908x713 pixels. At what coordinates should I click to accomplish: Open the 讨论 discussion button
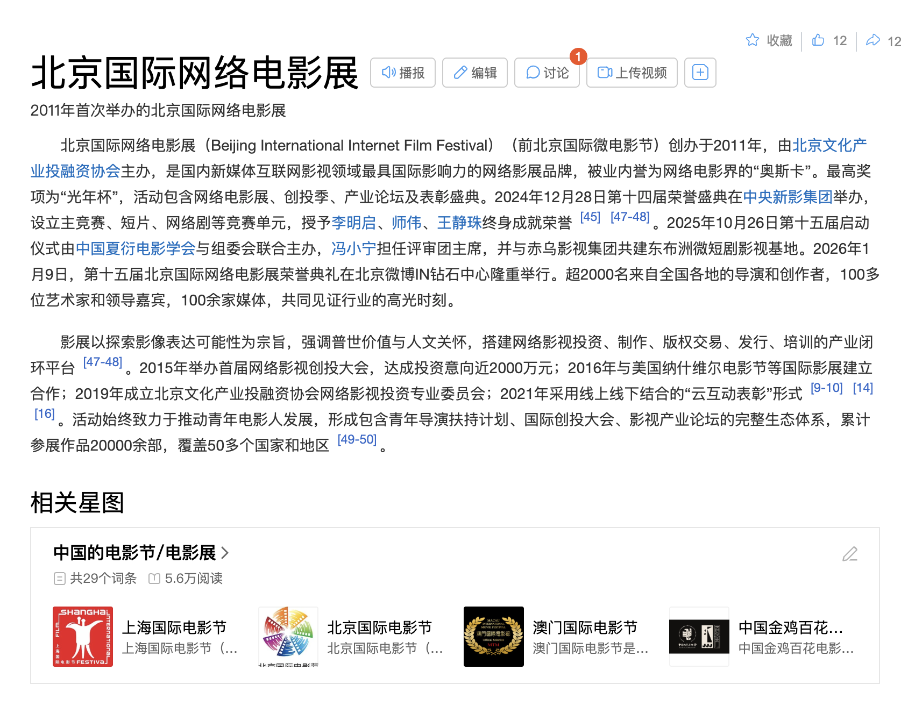point(547,73)
